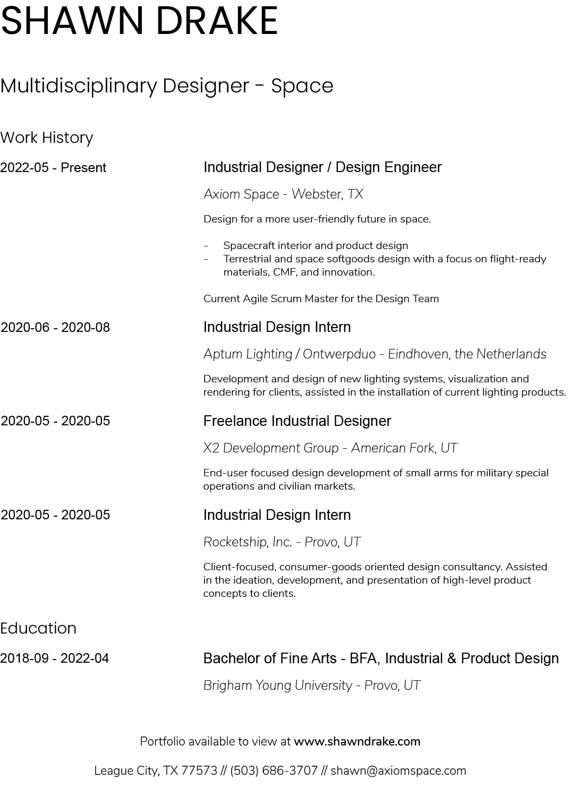Click the Industrial Designer / Design Engineer title
This screenshot has height=796, width=568.
tap(323, 167)
